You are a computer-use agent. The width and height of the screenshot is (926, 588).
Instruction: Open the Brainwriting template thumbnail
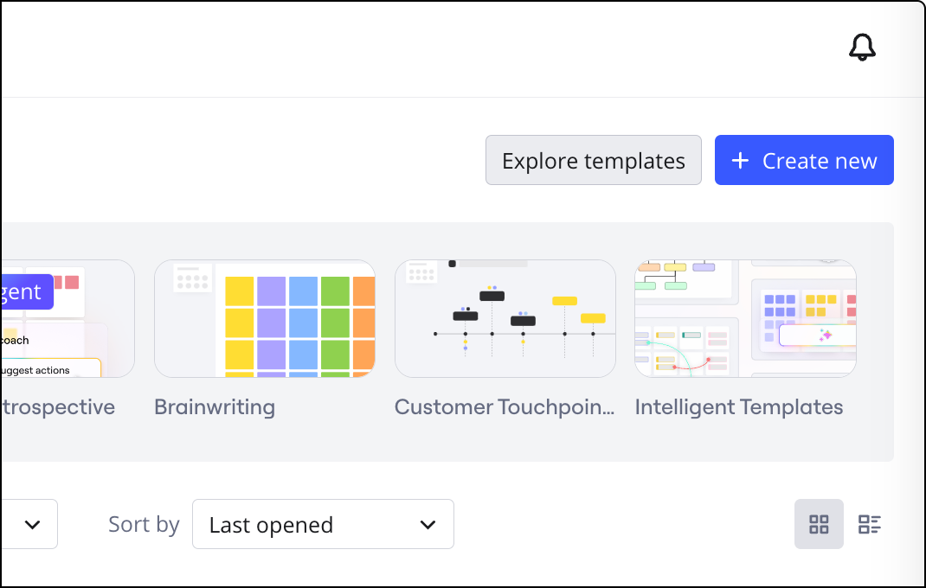click(x=265, y=319)
